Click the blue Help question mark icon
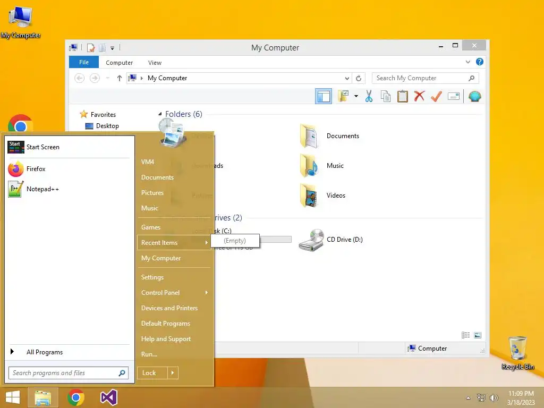This screenshot has height=408, width=544. pos(480,62)
